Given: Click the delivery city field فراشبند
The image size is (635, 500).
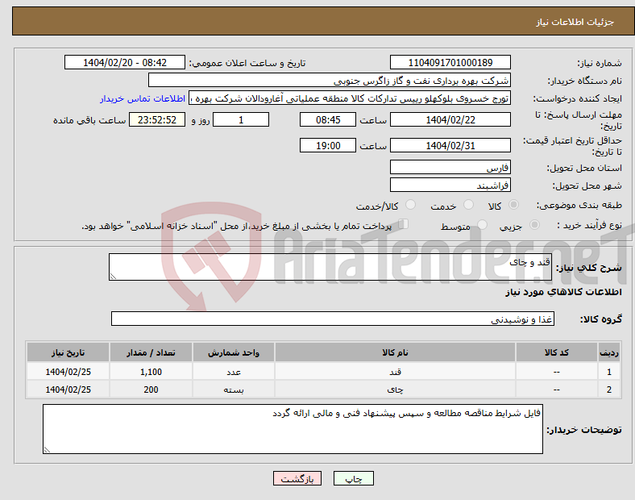Looking at the screenshot, I should tap(450, 185).
